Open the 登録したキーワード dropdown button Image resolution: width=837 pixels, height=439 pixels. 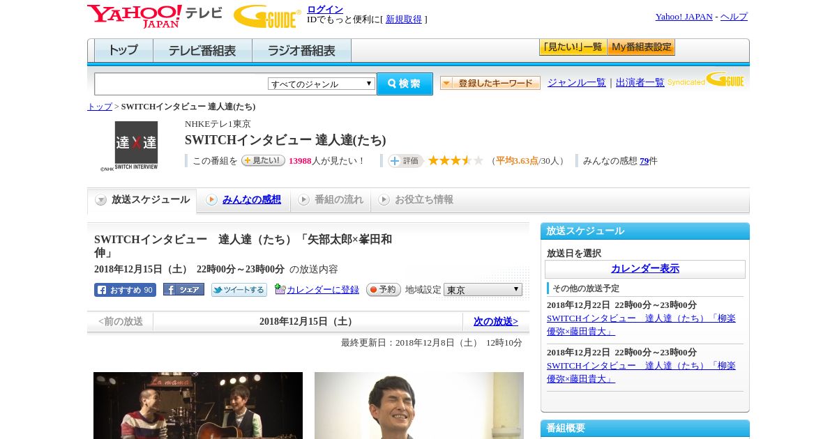tap(490, 83)
